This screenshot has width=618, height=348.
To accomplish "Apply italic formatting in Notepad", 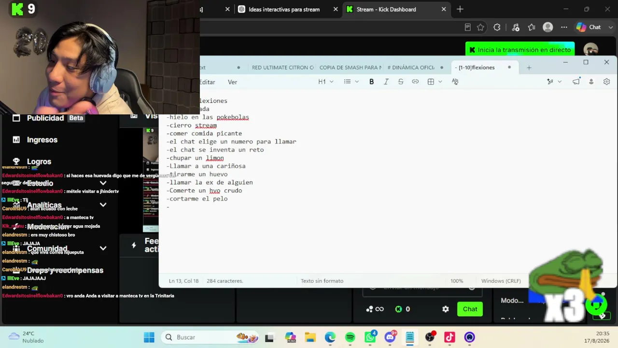I will pyautogui.click(x=386, y=82).
